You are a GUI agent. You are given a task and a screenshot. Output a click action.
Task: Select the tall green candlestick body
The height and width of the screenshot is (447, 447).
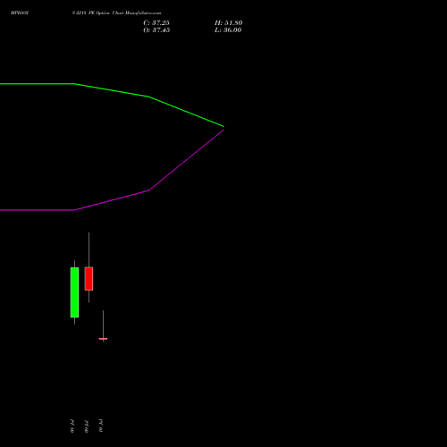pyautogui.click(x=74, y=292)
